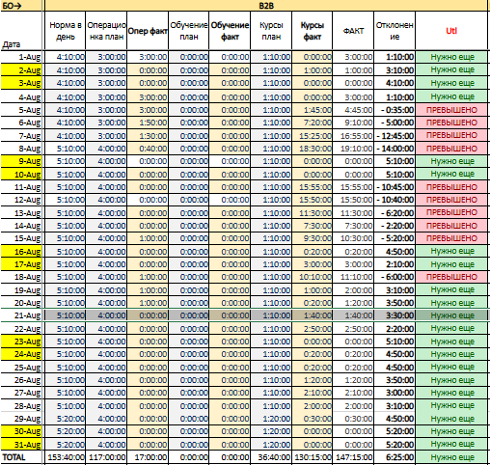
Task: Select Курсы факт value 2:10:00 for 27-Aug
Action: (313, 393)
